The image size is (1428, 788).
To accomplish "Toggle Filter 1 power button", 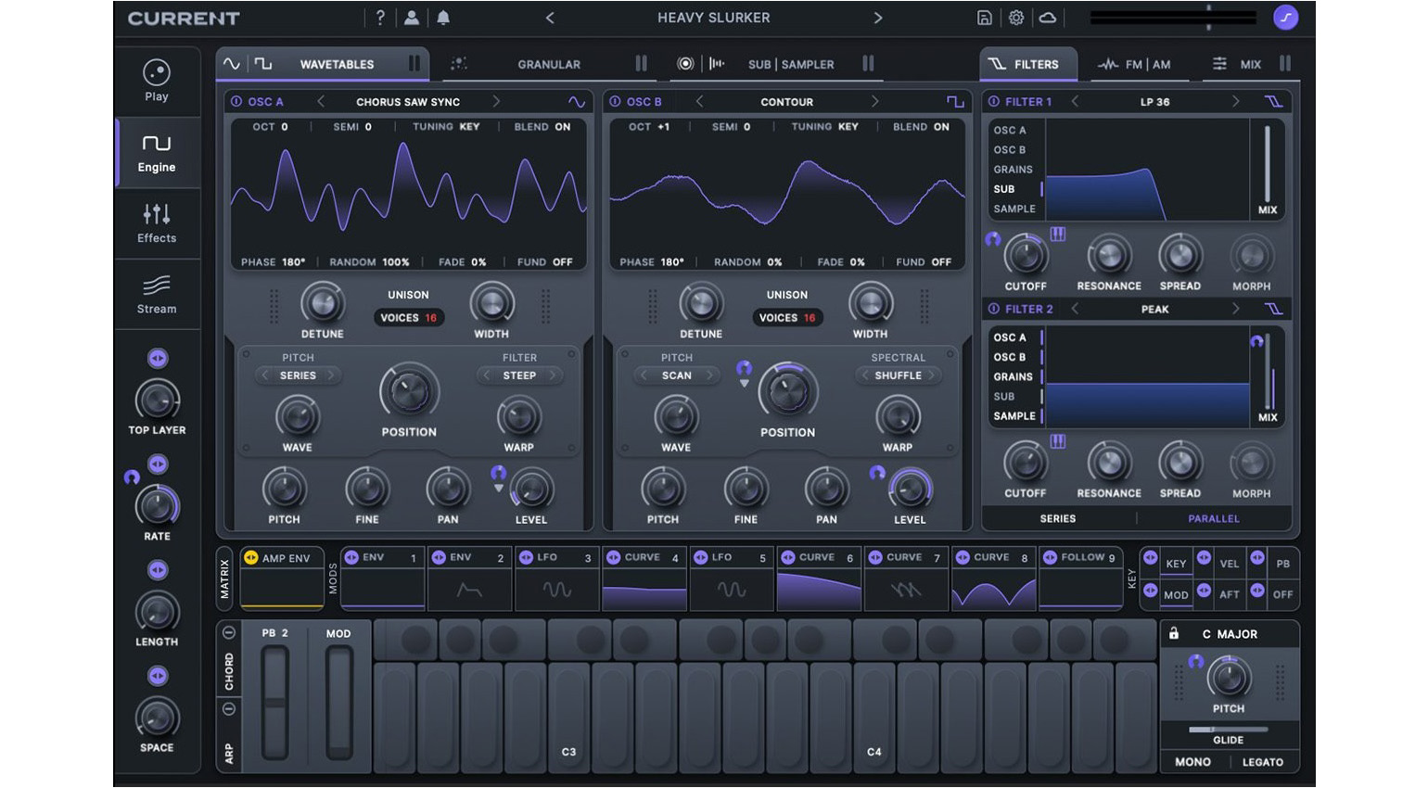I will click(x=994, y=102).
